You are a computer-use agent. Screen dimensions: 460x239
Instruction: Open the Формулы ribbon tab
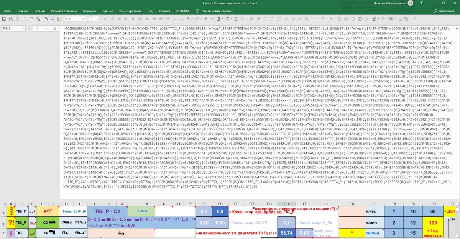tap(89, 11)
